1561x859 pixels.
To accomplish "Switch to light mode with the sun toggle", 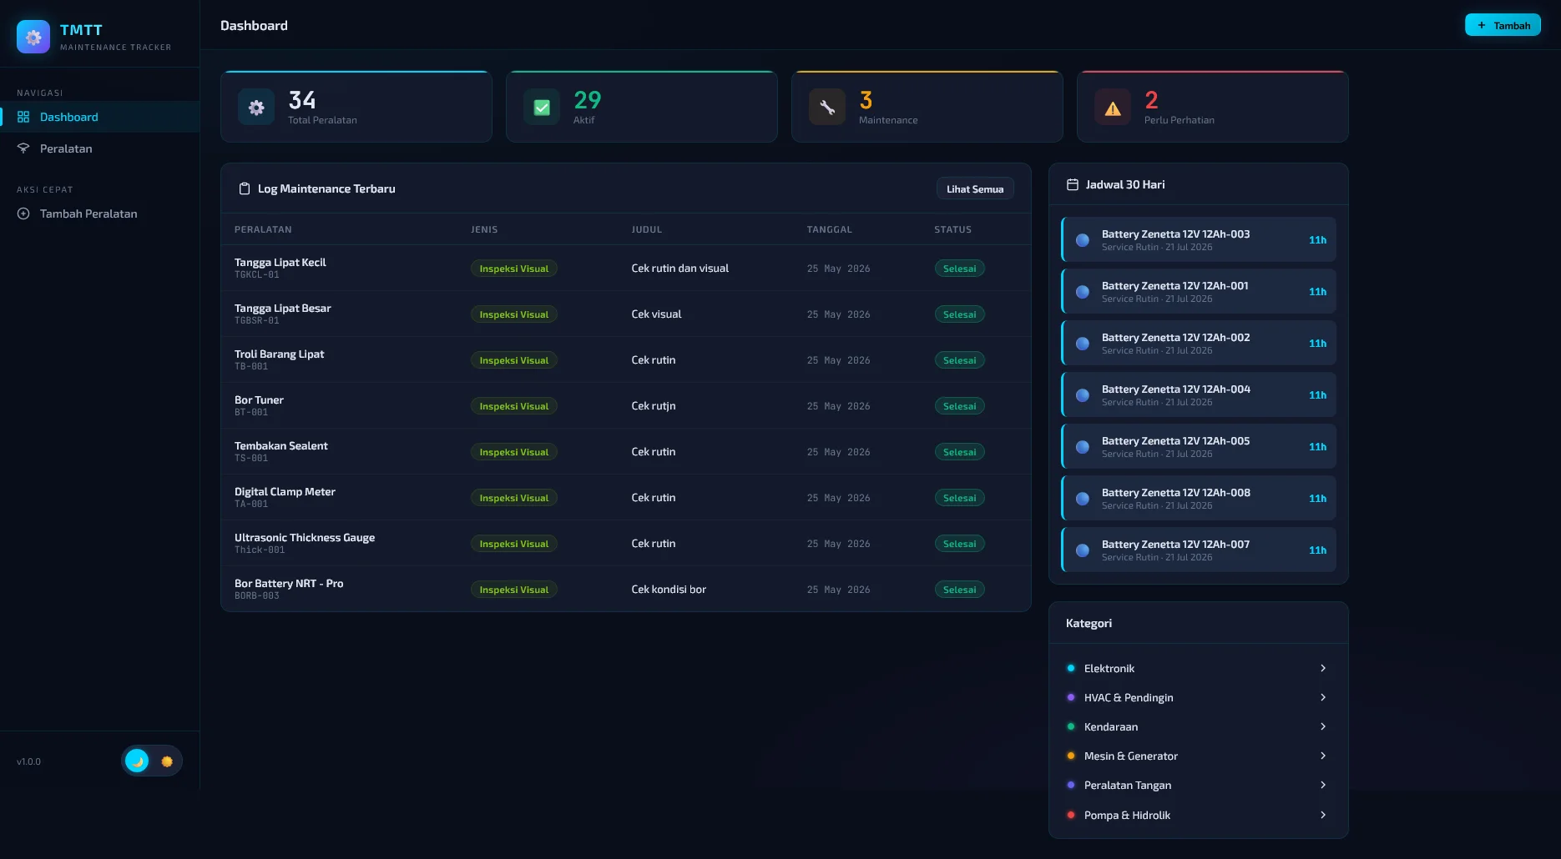I will [167, 761].
